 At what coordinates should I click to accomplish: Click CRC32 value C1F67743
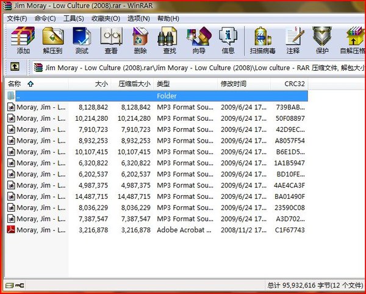click(x=290, y=230)
